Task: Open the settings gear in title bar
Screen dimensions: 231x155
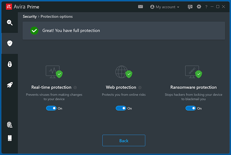Action: click(x=199, y=7)
